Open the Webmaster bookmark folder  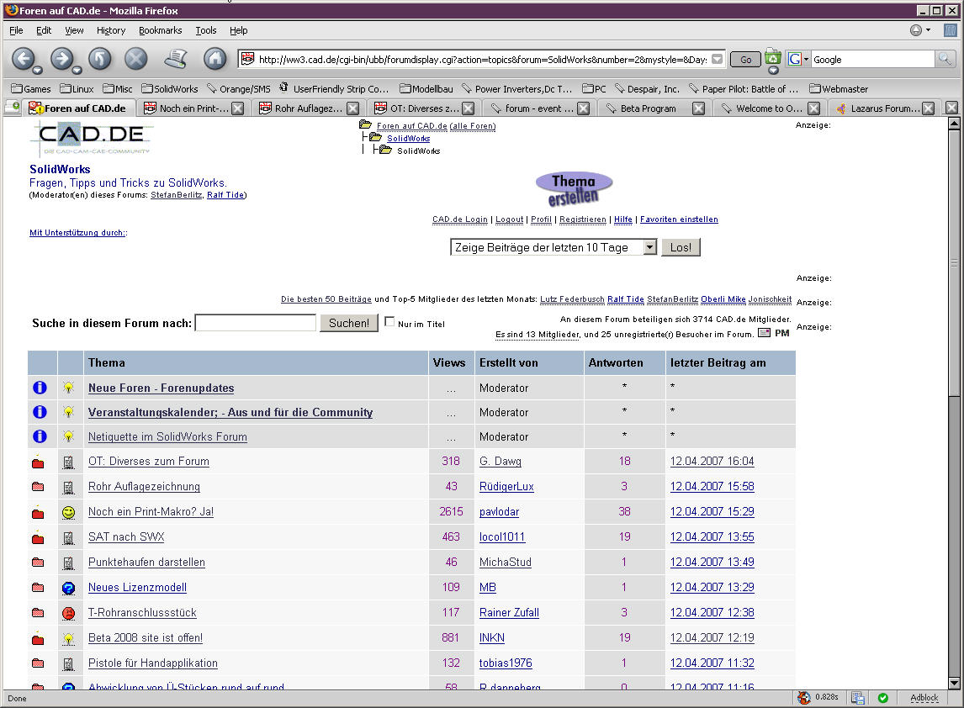pyautogui.click(x=839, y=89)
